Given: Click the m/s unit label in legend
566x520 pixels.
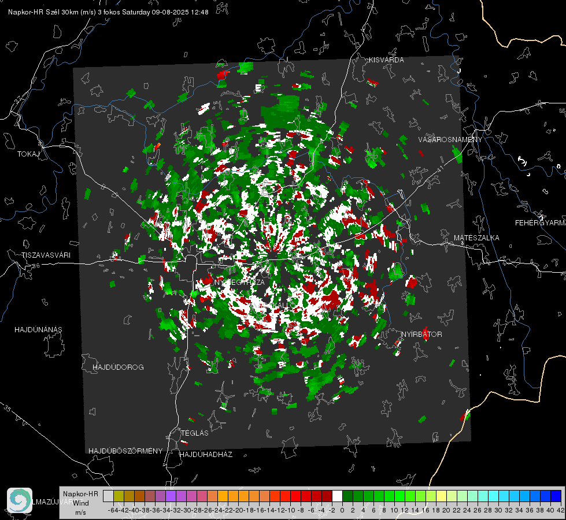Looking at the screenshot, I should 80,512.
